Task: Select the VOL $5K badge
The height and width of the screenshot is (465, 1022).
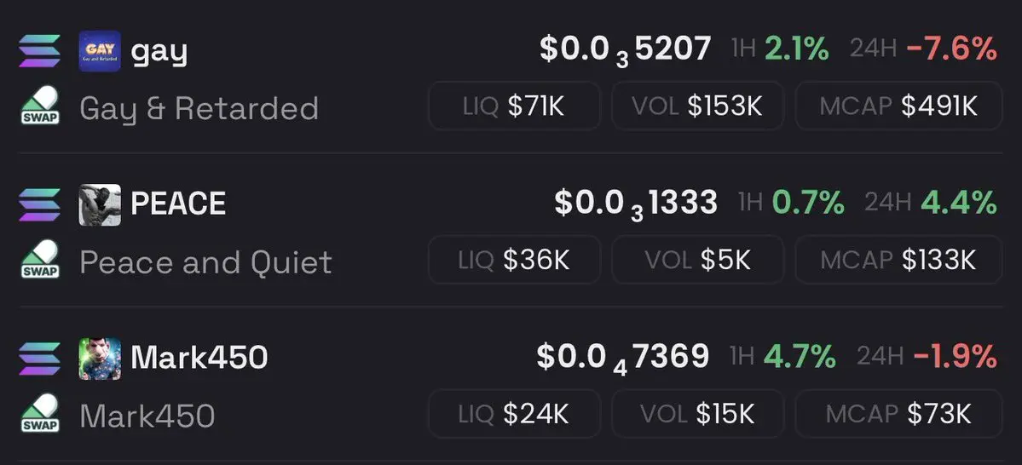Action: pos(697,260)
